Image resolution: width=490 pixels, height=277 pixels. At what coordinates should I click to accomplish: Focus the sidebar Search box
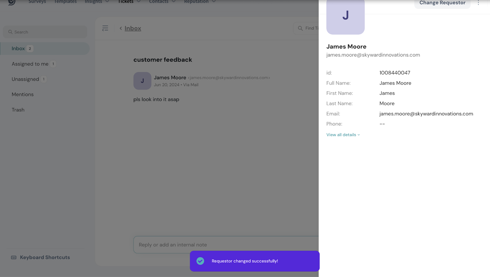point(45,32)
